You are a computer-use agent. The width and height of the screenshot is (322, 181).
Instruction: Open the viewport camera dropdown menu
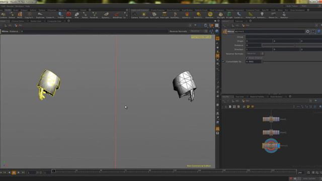206,37
